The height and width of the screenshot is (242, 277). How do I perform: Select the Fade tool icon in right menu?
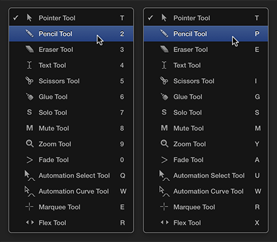164,160
